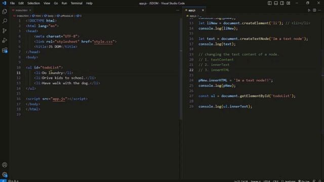Viewport: 324px width, 182px height.
Task: Click the Remote window status bar button
Action: coord(4,180)
